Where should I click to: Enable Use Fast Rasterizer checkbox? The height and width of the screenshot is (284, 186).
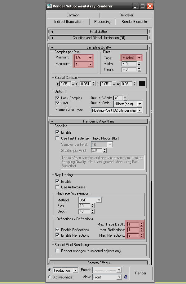point(57,138)
